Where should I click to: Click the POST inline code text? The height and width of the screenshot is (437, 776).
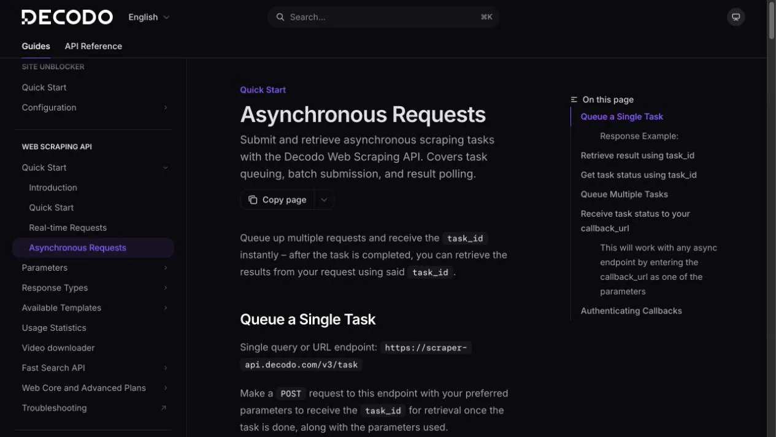coord(291,393)
